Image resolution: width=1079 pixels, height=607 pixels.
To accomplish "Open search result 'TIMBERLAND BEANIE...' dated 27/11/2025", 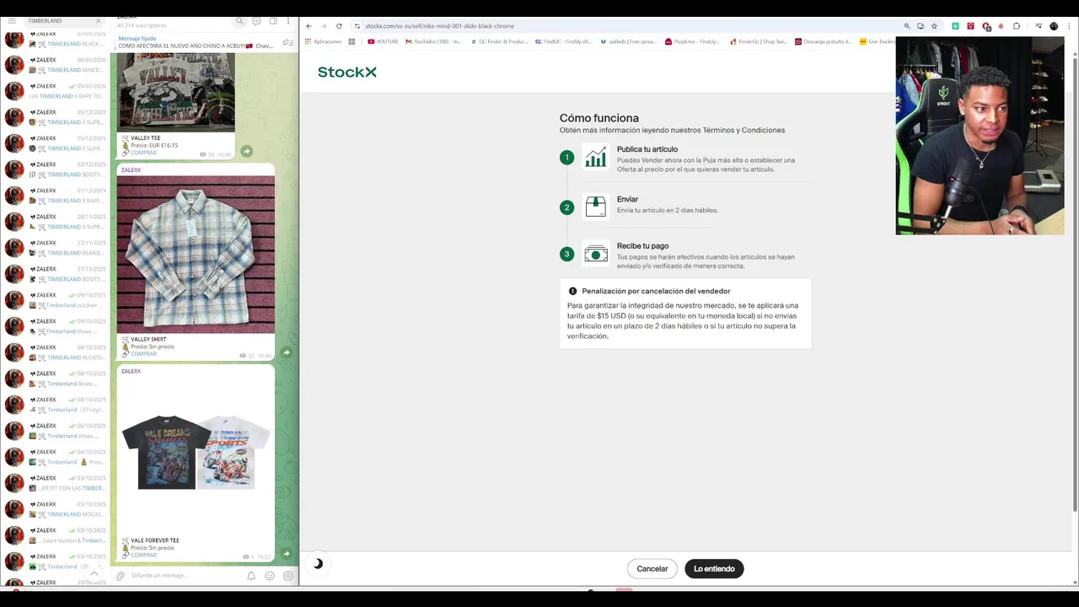I will click(55, 248).
